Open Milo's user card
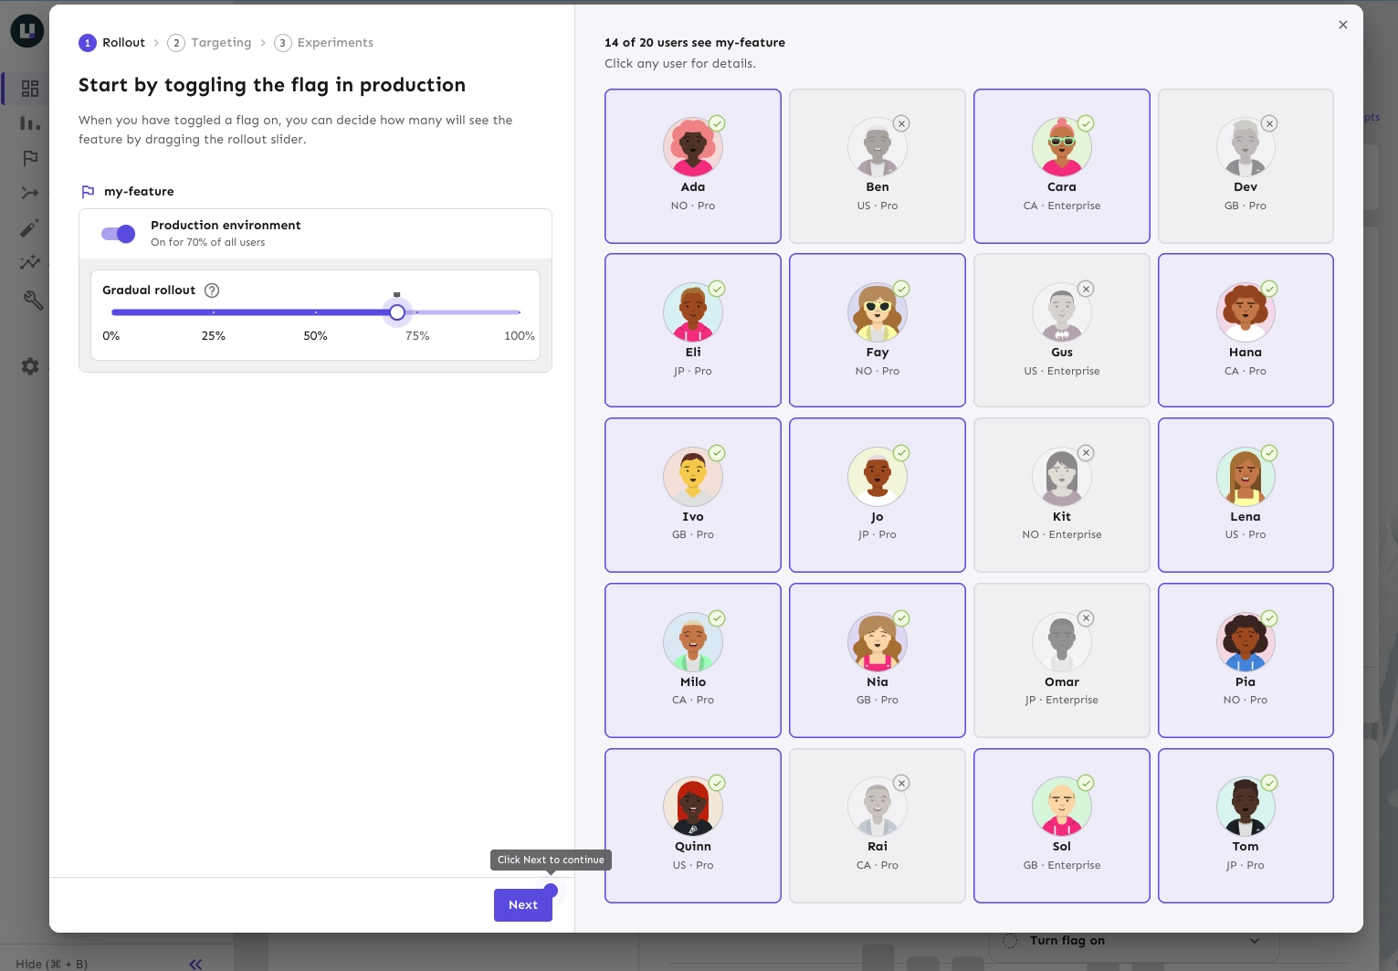Viewport: 1398px width, 971px height. (x=693, y=660)
